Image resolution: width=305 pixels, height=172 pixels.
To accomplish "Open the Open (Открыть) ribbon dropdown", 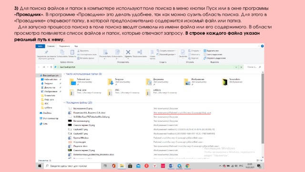I will (x=194, y=51).
